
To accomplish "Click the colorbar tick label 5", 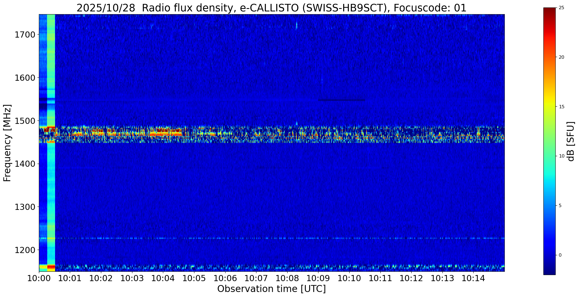I will (560, 206).
